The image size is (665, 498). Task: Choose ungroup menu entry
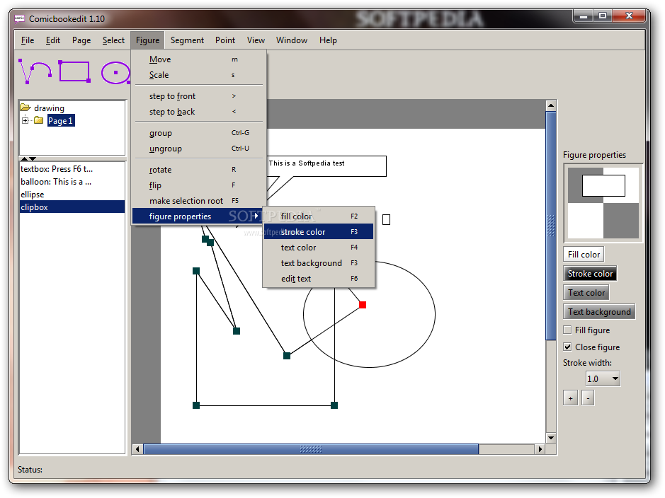[199, 149]
